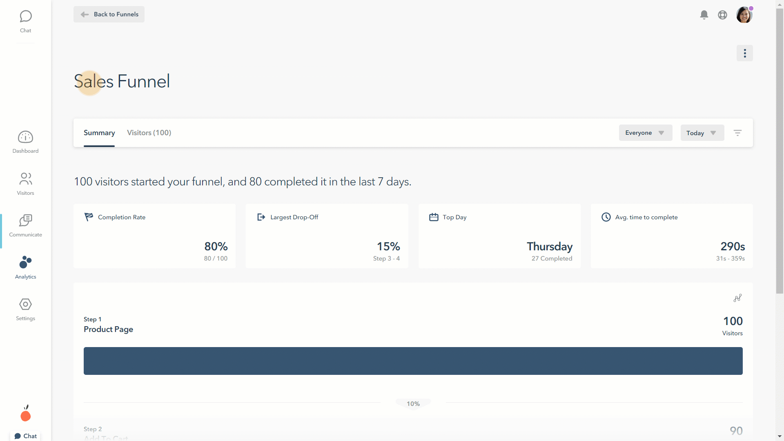Screen dimensions: 784x441
Task: Open the user profile avatar
Action: tap(744, 15)
